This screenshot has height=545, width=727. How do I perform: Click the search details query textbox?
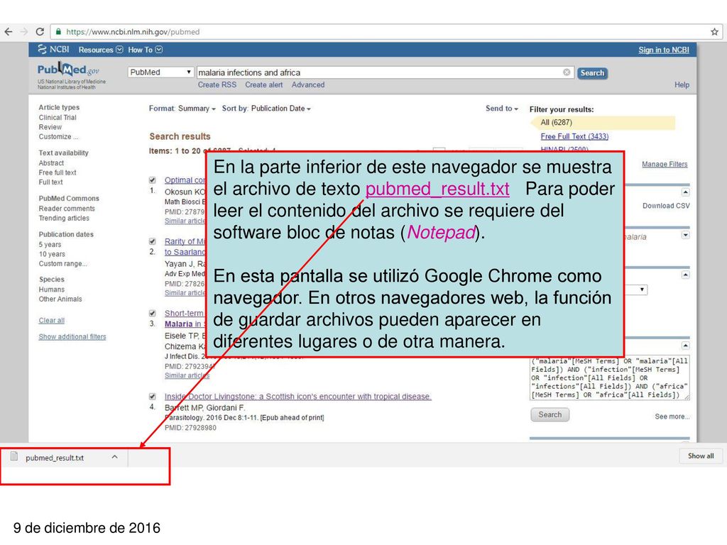click(609, 378)
